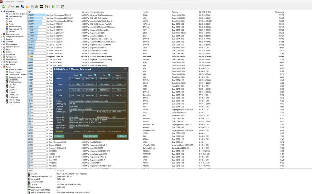Collapse the Тесты tree node

(x=2, y=67)
